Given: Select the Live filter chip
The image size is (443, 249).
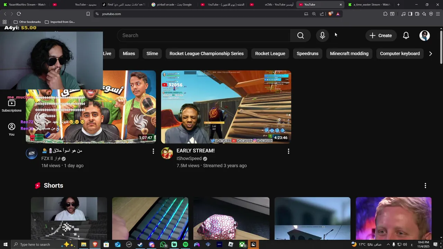Looking at the screenshot, I should tap(107, 54).
